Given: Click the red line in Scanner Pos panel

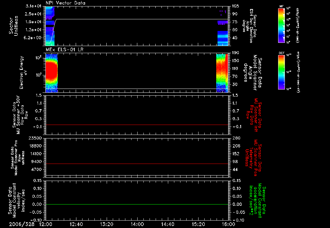Looking at the screenshot, I should (x=137, y=164).
